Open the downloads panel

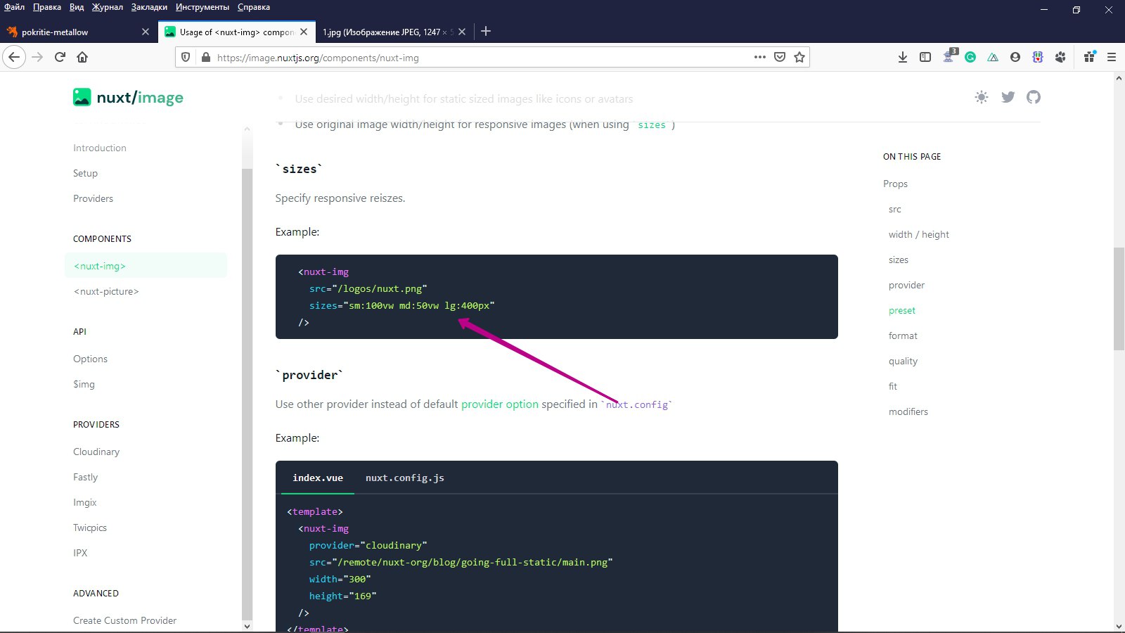(903, 57)
